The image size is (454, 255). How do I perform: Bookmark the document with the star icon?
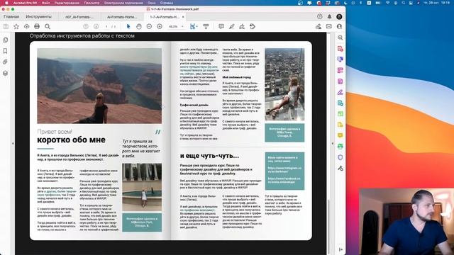click(x=16, y=27)
